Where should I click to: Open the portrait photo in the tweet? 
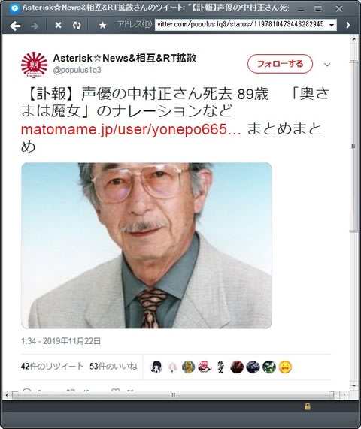pos(147,246)
